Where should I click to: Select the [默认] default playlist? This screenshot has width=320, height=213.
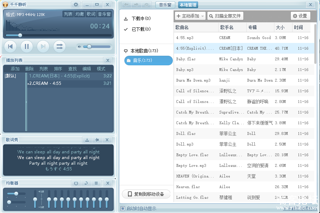pyautogui.click(x=10, y=76)
